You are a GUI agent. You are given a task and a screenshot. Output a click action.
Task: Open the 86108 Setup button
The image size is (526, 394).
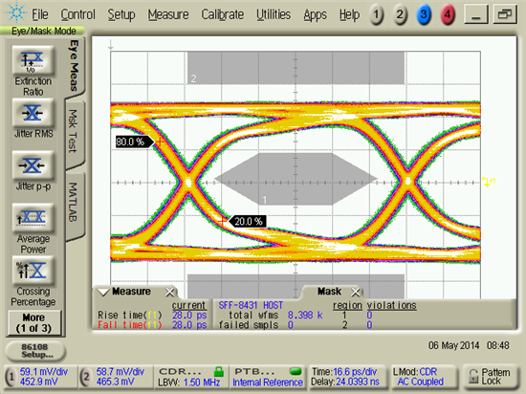[35, 351]
